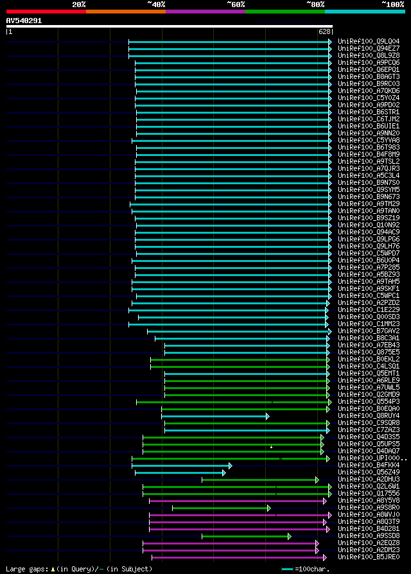Select the UniRef100_A5BZ93 label
411x574 pixels.
click(369, 274)
